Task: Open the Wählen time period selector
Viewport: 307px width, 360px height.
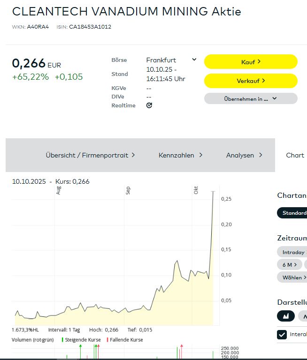Action: pos(293,277)
